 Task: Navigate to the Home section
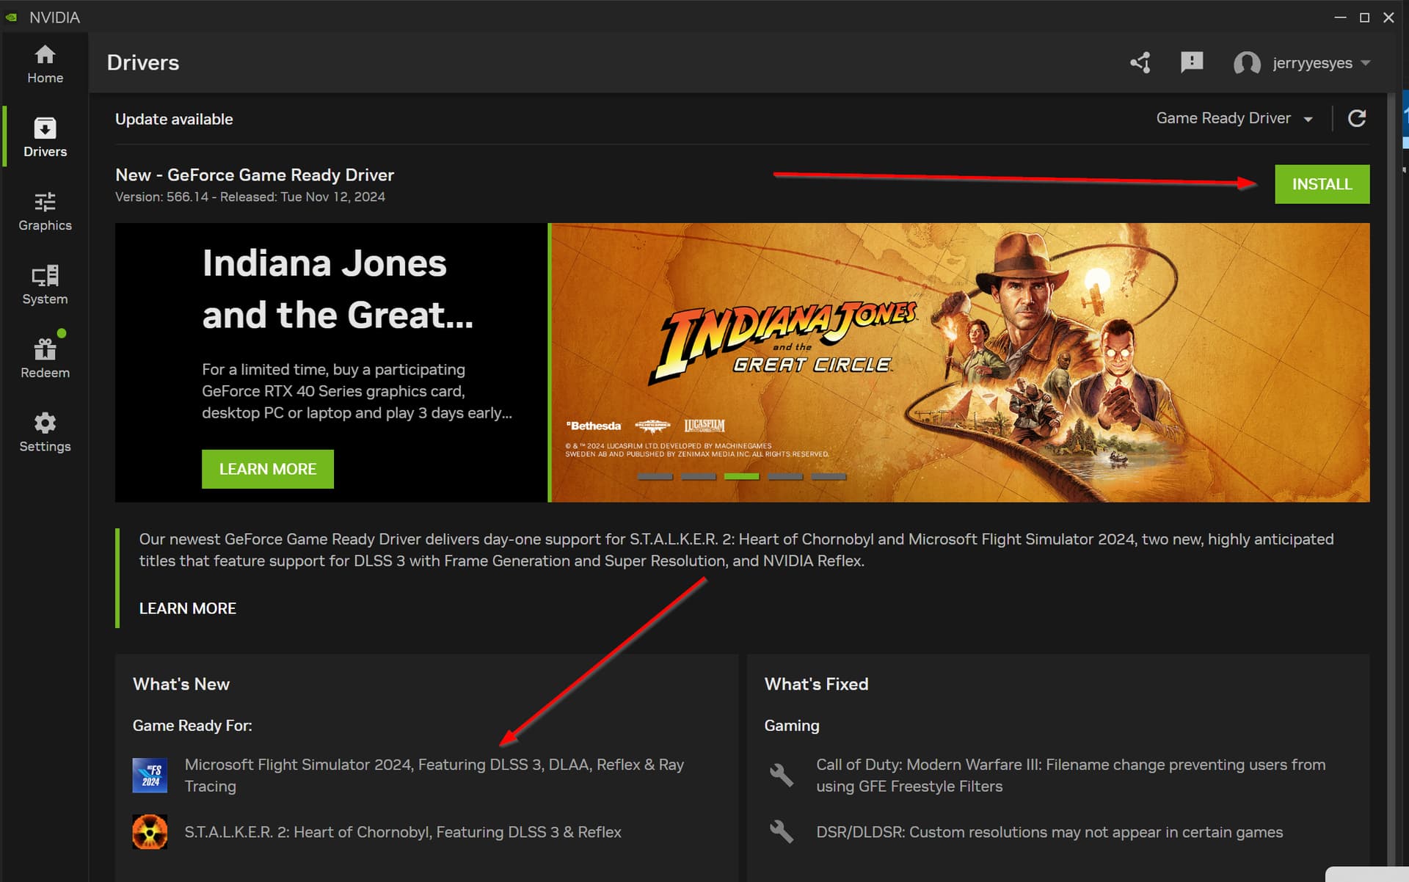45,63
